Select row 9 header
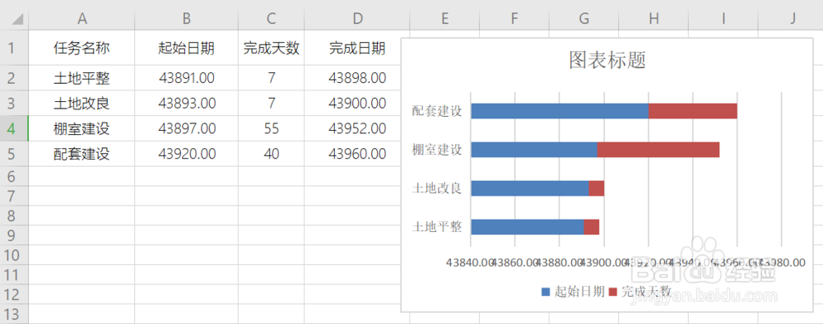Image resolution: width=823 pixels, height=324 pixels. (15, 235)
